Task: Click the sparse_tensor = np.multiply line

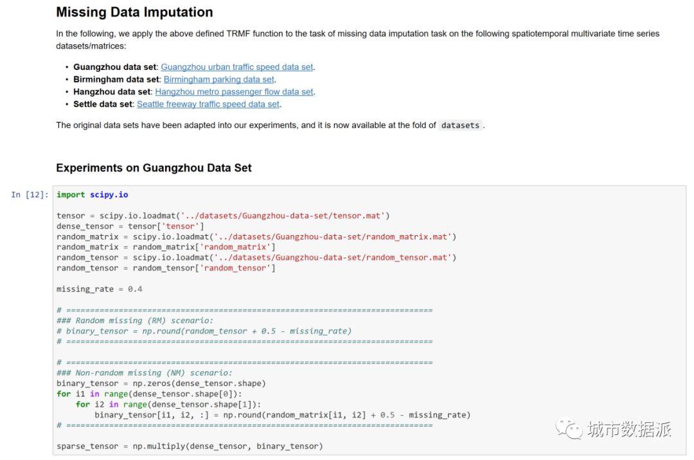Action: [189, 446]
